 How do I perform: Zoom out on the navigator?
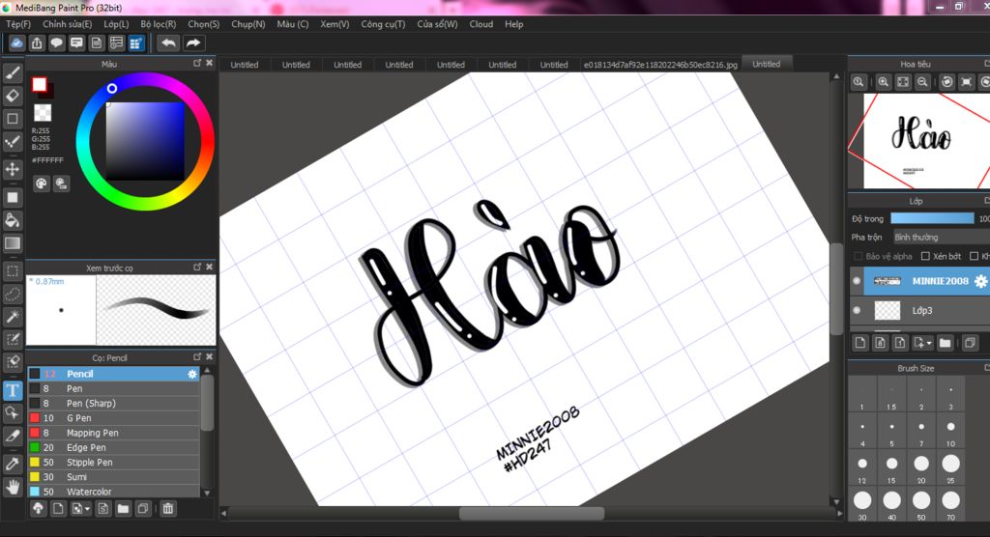tap(922, 82)
